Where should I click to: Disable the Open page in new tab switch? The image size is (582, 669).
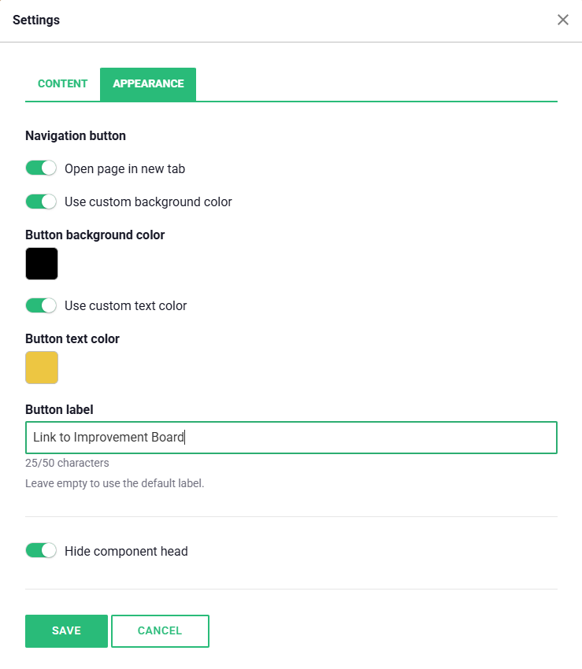[41, 168]
